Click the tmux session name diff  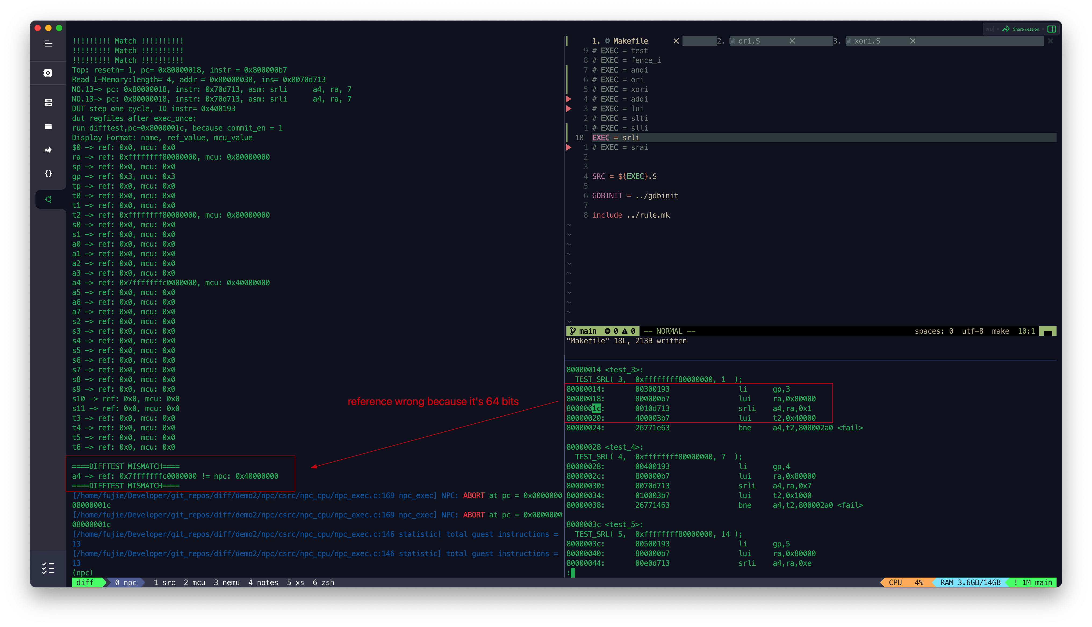(85, 583)
